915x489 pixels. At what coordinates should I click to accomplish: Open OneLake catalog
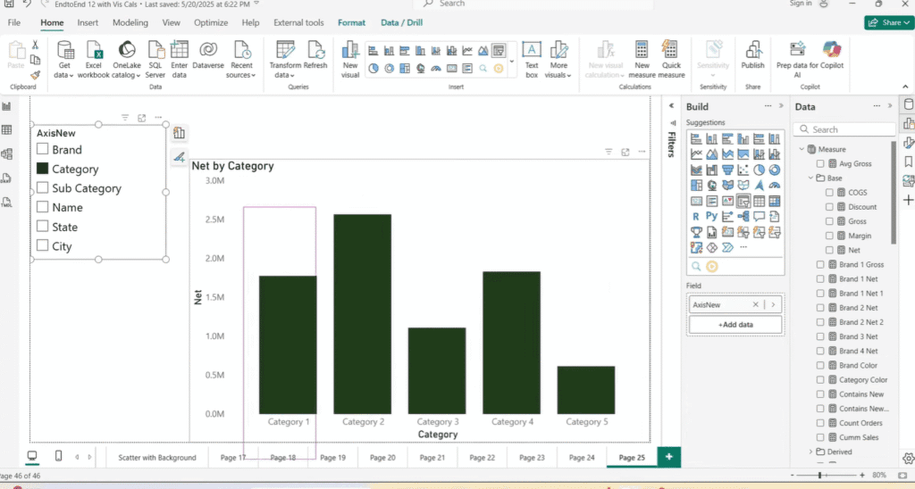click(127, 60)
